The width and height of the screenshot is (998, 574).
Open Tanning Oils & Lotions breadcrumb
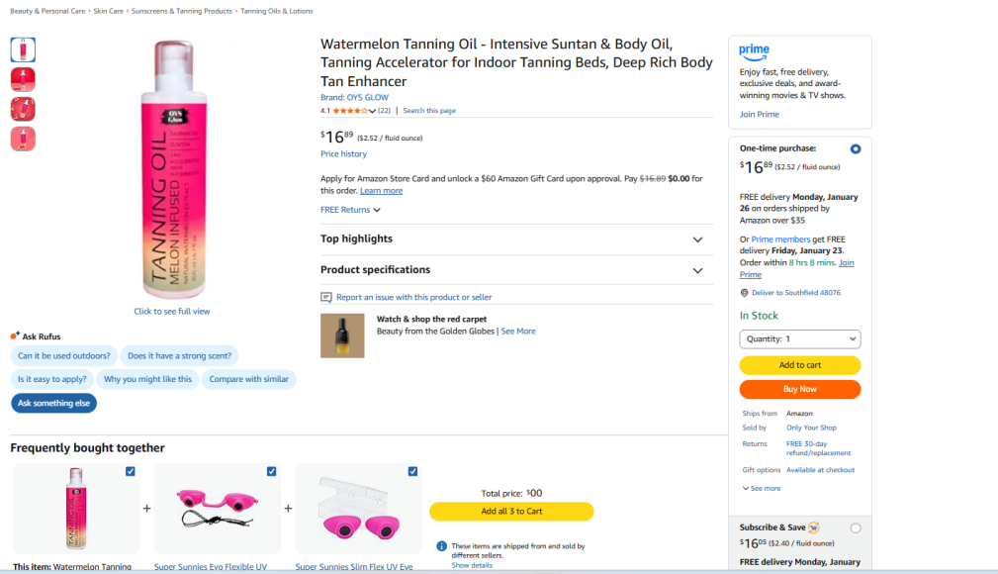pos(276,11)
